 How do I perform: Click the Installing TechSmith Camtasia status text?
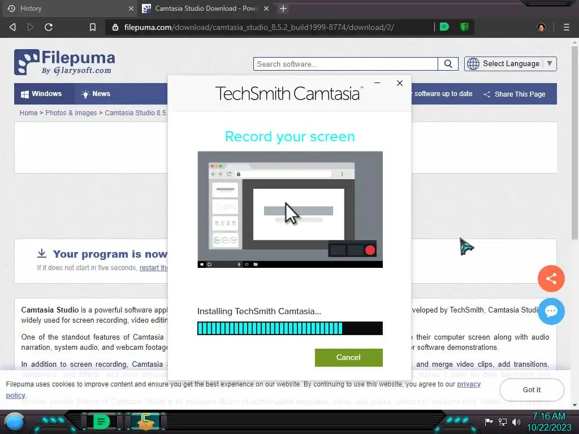pos(259,311)
